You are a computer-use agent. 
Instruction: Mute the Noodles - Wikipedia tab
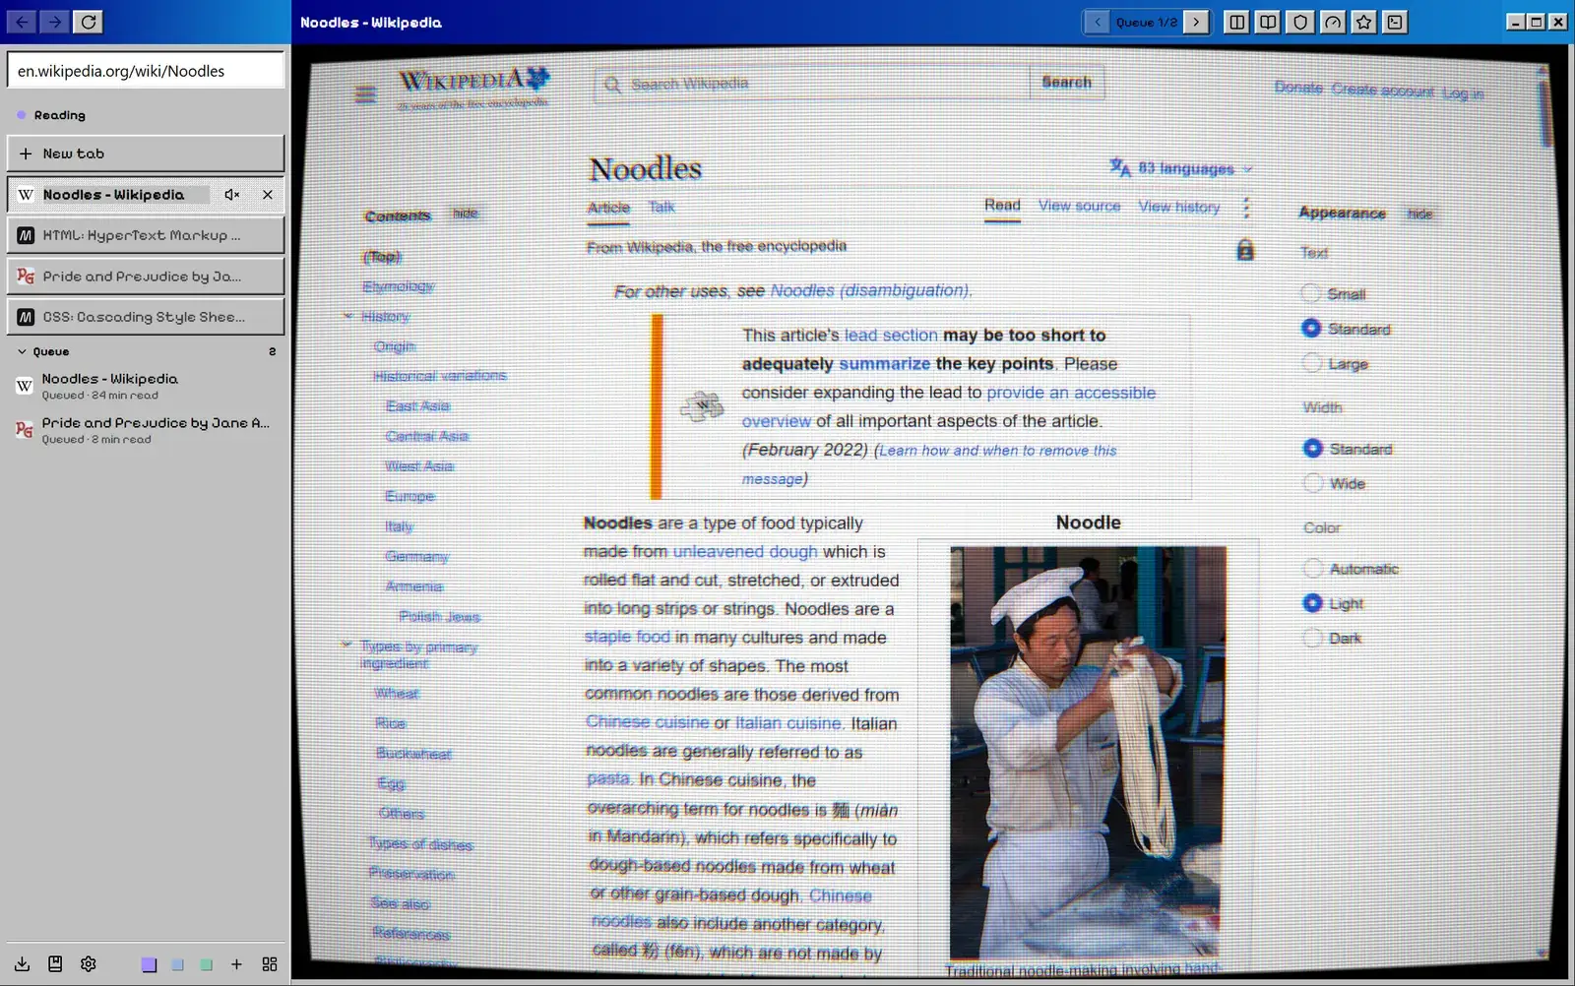[231, 195]
